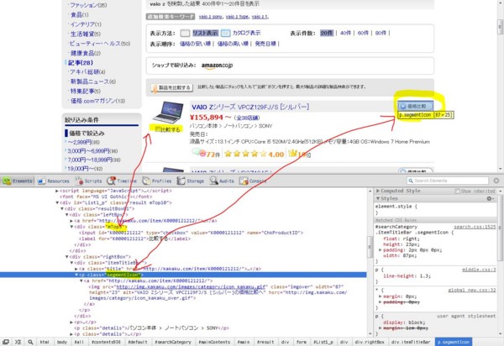Check the 比較する checkbox under the VAIO thumbnail
The image size is (504, 346).
click(158, 129)
